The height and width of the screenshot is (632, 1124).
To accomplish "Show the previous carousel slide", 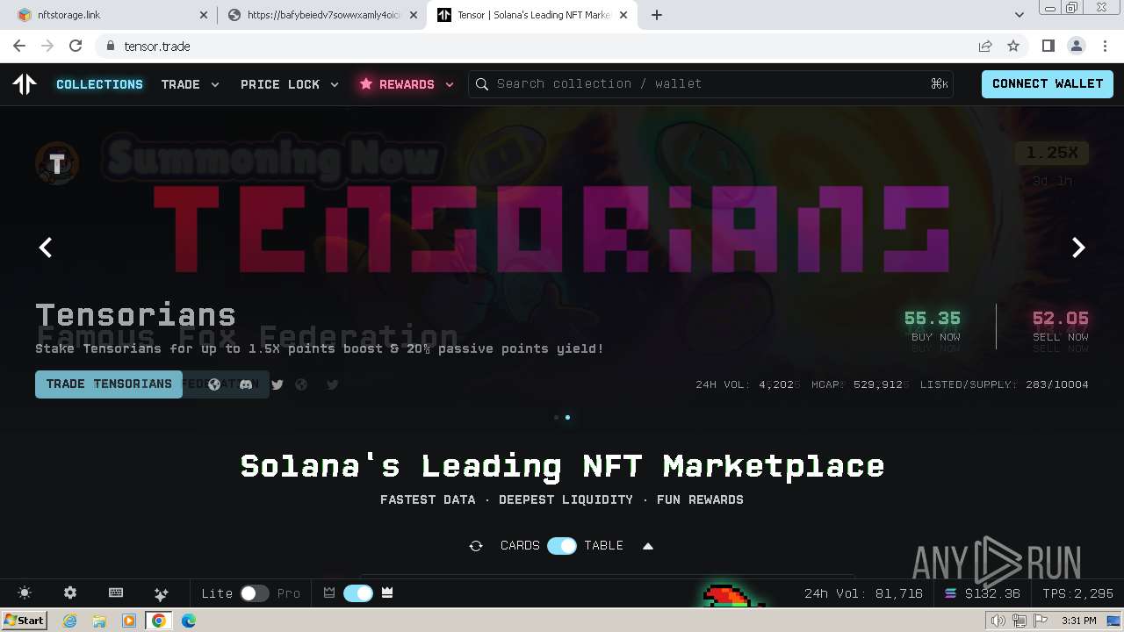I will tap(46, 248).
